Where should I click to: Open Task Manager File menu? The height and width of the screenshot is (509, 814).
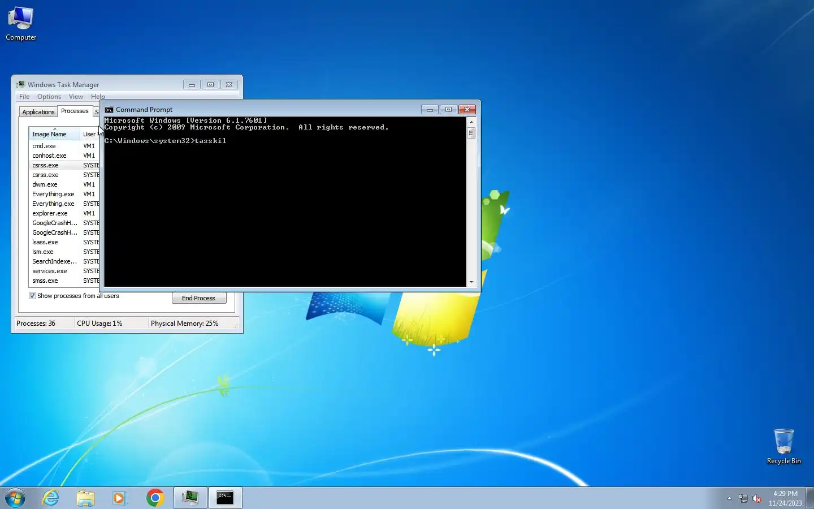point(24,97)
